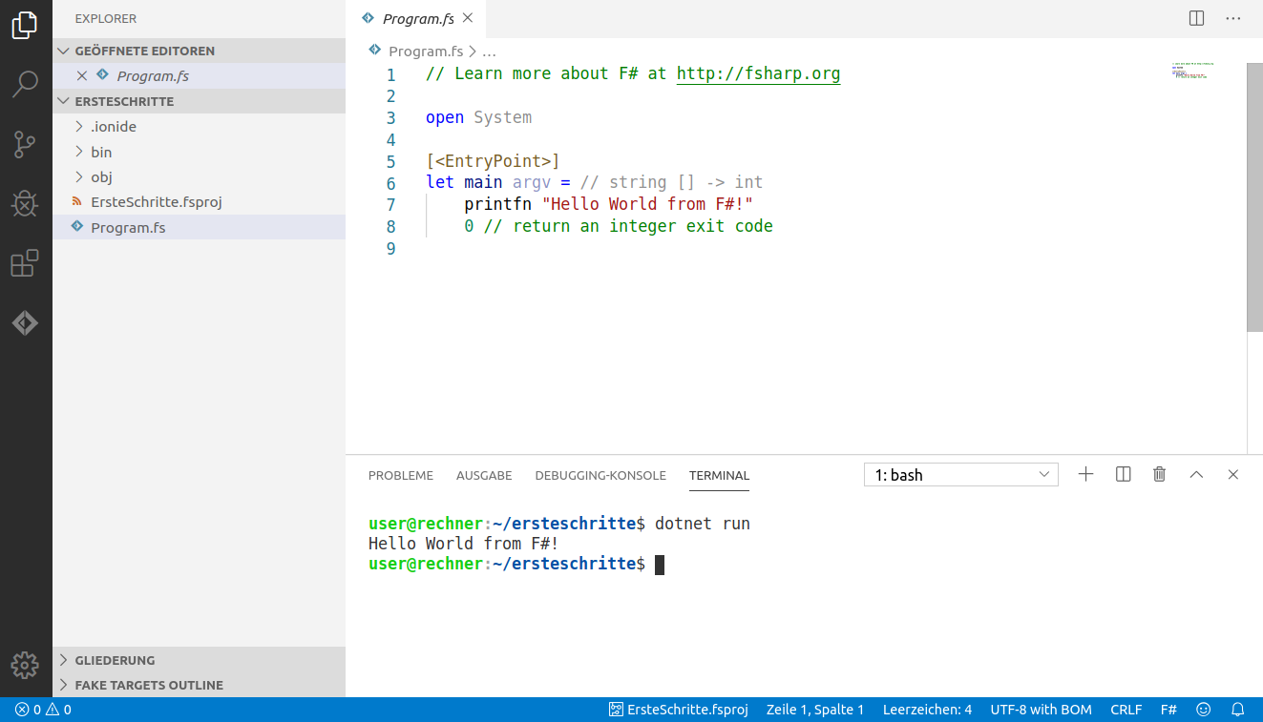
Task: Click the code minimap
Action: [x=1193, y=71]
